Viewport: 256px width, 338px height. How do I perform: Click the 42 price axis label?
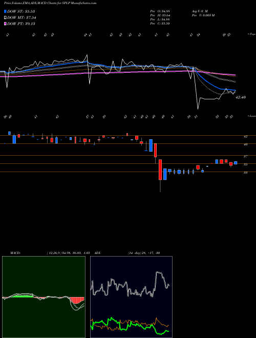[245, 136]
